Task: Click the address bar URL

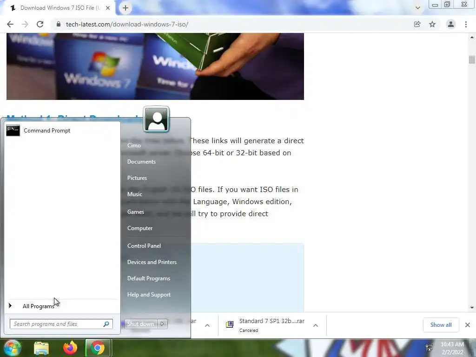Action: click(127, 24)
